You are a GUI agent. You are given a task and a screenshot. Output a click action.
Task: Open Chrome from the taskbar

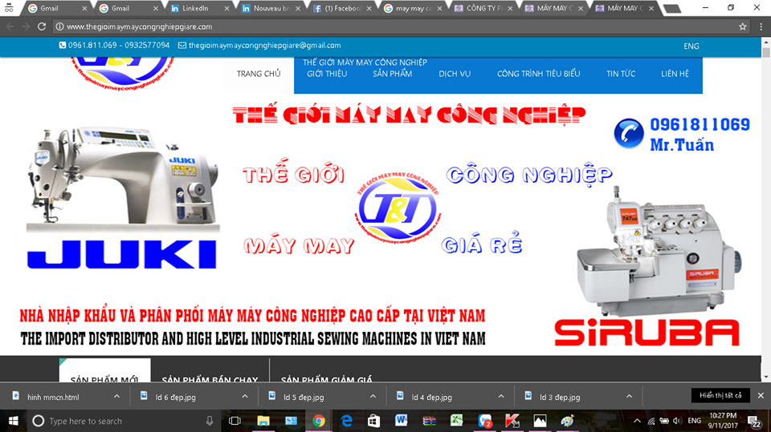pos(319,421)
